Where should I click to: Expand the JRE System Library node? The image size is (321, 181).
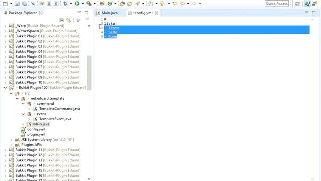(x=11, y=140)
